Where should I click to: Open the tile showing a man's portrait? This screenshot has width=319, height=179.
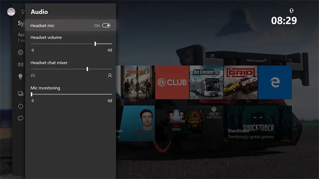point(136,123)
